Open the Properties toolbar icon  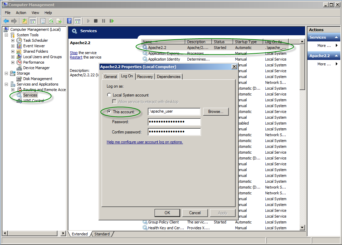click(43, 21)
